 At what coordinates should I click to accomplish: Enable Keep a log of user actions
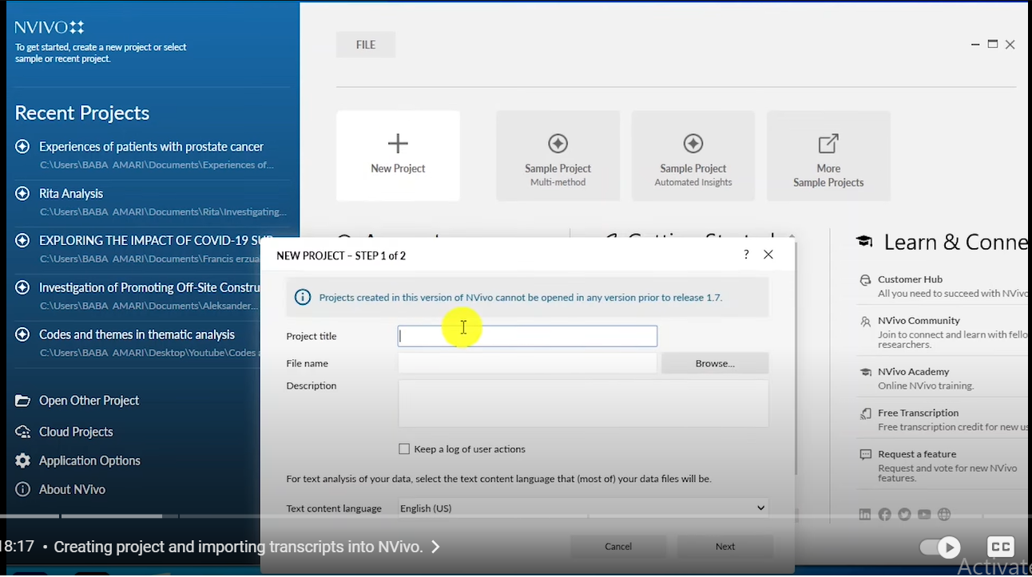point(404,449)
